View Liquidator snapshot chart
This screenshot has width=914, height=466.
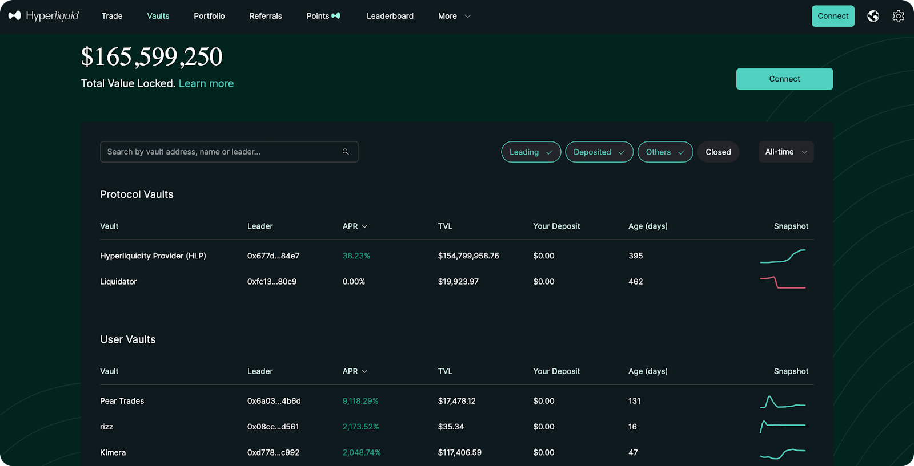(x=783, y=282)
